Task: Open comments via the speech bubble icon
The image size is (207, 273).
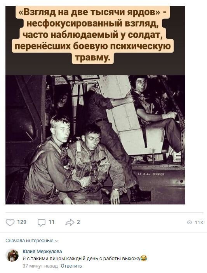Action: coord(42,222)
